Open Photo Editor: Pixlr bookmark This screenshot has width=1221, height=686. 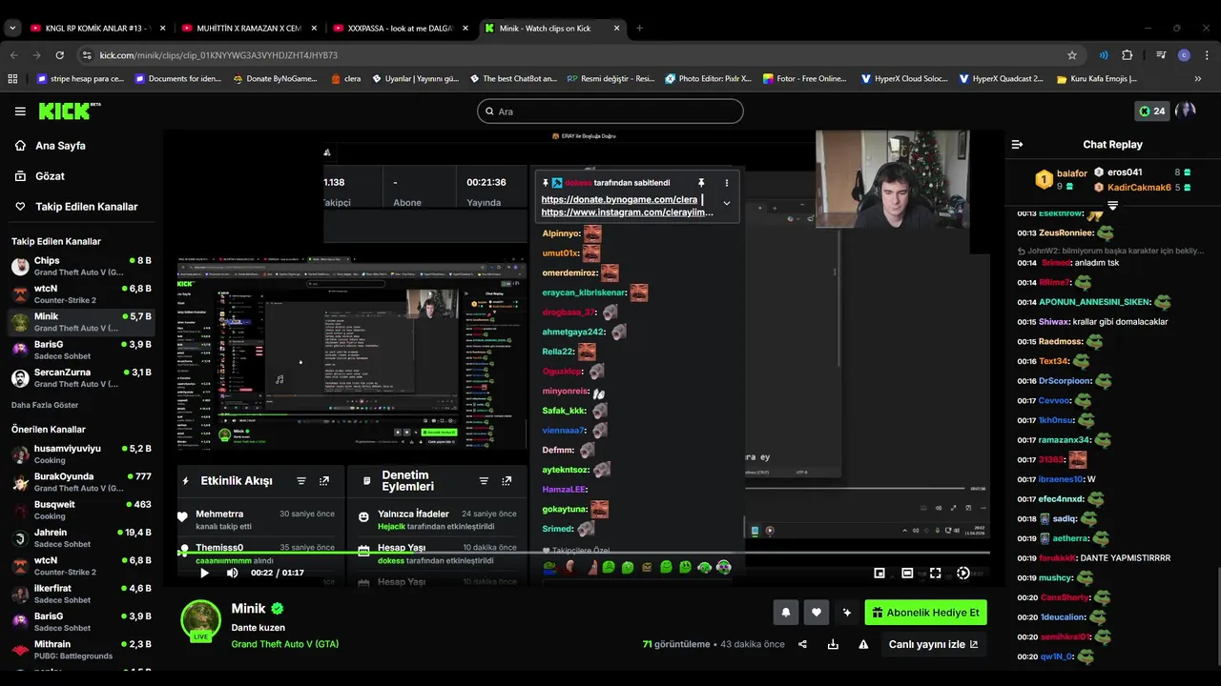[x=708, y=79]
